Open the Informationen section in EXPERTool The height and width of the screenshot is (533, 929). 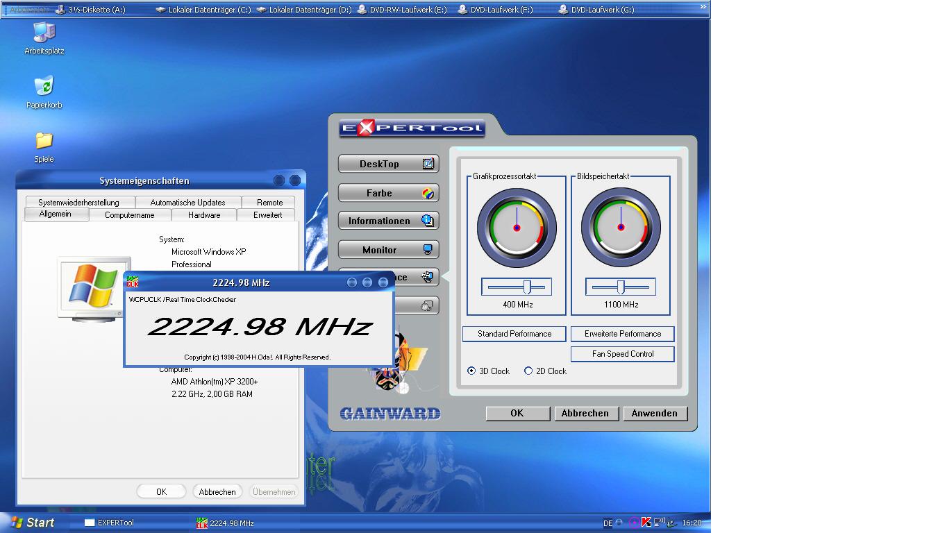click(x=389, y=221)
